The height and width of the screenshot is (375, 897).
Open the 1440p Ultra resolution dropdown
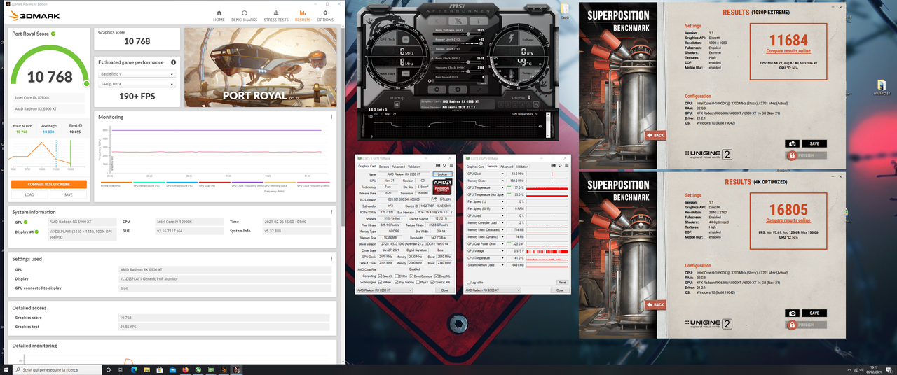point(136,84)
